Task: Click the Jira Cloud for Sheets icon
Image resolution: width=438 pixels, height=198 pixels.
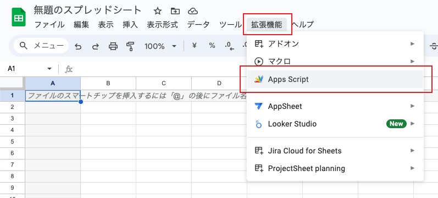Action: (x=259, y=151)
